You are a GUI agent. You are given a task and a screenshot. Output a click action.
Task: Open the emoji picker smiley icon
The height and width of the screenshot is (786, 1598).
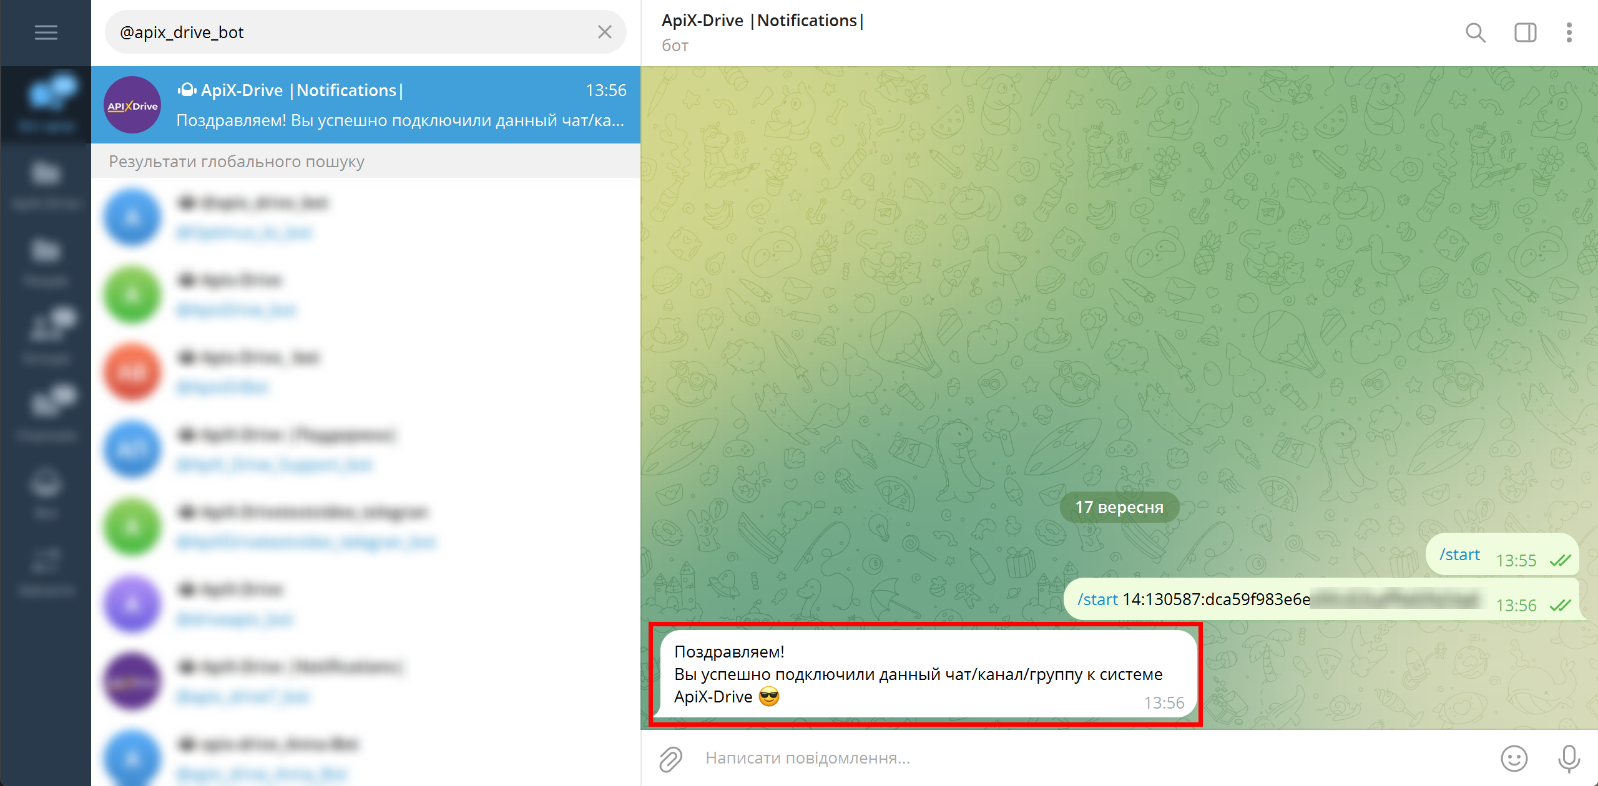(x=1514, y=759)
